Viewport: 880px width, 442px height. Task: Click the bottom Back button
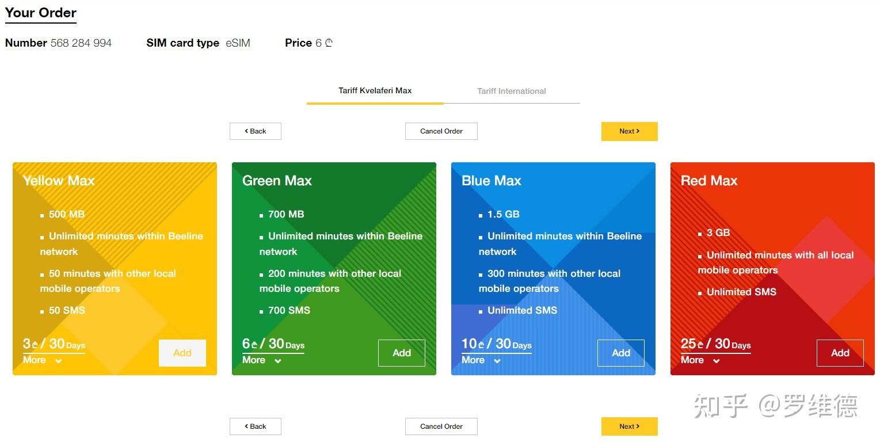tap(255, 426)
